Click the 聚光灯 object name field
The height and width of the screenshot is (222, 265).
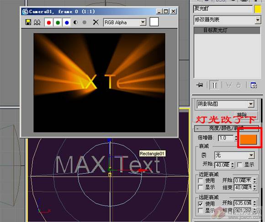coord(223,9)
